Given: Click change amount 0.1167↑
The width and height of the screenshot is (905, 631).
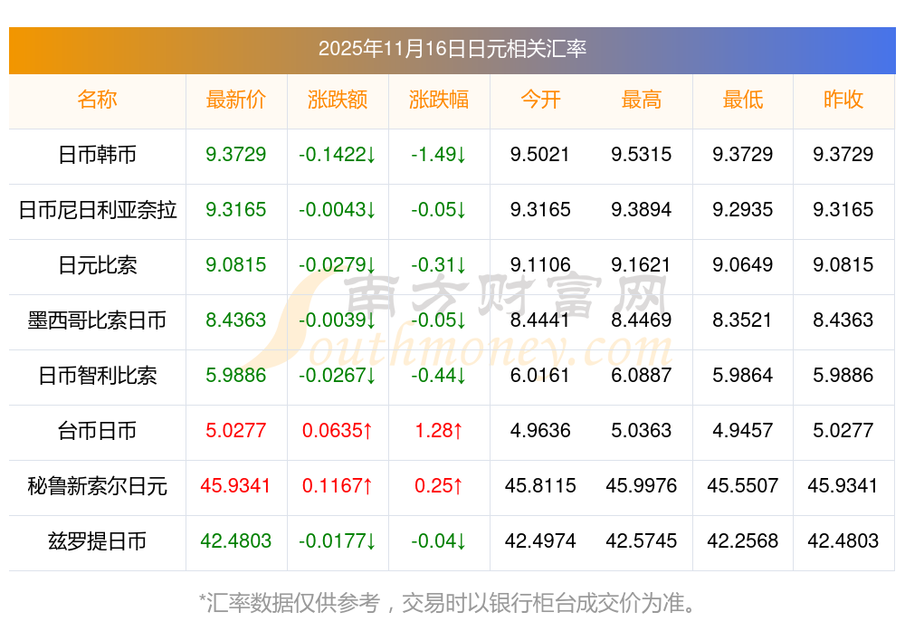Looking at the screenshot, I should pyautogui.click(x=337, y=485).
